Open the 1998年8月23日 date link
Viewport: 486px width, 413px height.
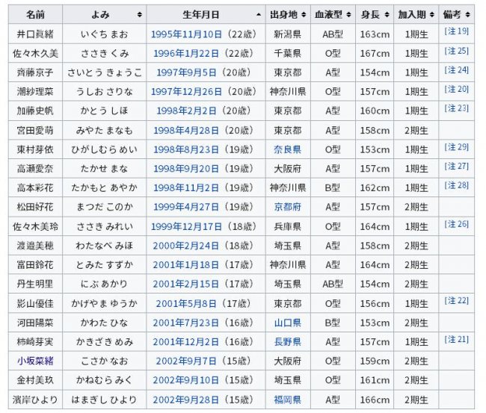click(187, 149)
